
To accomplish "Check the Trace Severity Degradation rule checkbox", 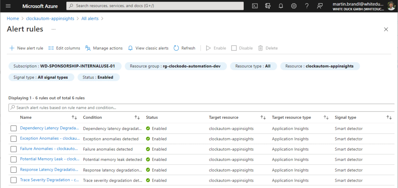I will click(x=14, y=180).
